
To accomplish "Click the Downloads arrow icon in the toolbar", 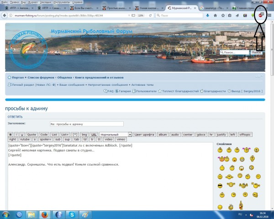I will coord(208,15).
